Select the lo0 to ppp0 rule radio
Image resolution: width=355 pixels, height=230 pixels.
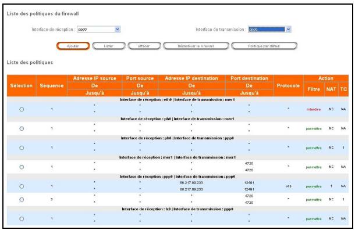point(22,219)
